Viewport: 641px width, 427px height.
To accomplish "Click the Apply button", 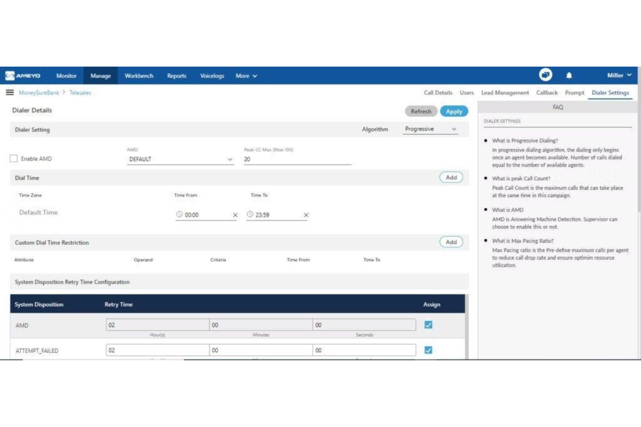I will [454, 111].
